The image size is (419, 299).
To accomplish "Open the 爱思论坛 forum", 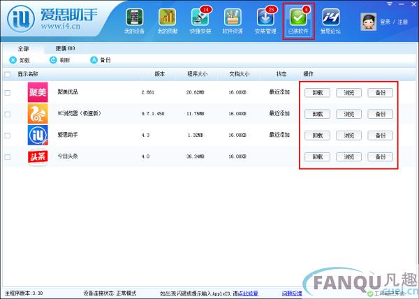I will [x=330, y=21].
